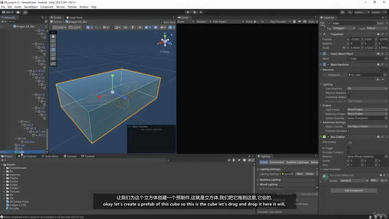Image resolution: width=389 pixels, height=219 pixels.
Task: Toggle the Auto Save checkbox
Action: [161, 22]
